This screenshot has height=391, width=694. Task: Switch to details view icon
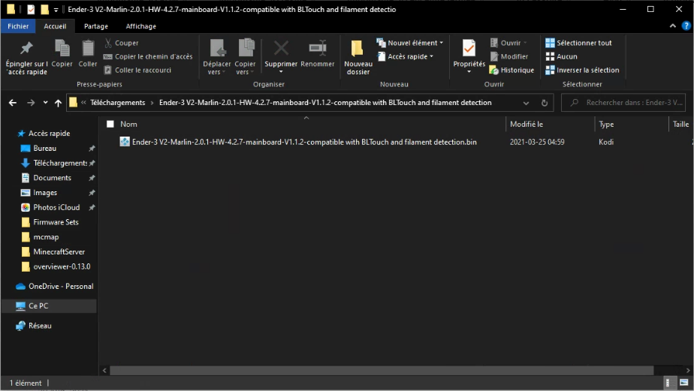[671, 383]
